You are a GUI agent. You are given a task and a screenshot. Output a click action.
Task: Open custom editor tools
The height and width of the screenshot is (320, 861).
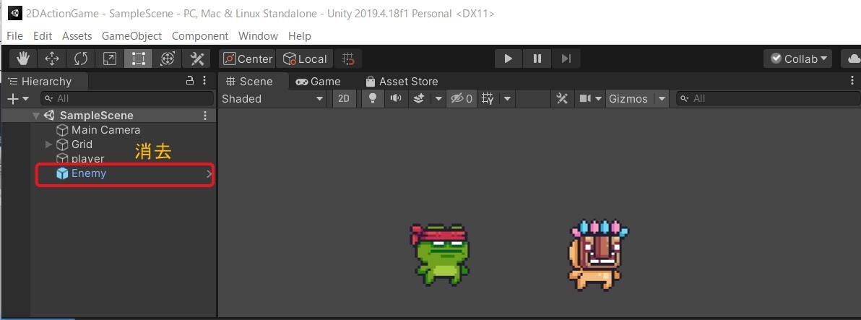196,59
